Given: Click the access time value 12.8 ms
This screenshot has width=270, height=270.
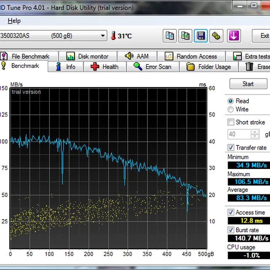Looking at the screenshot, I should (x=249, y=220).
